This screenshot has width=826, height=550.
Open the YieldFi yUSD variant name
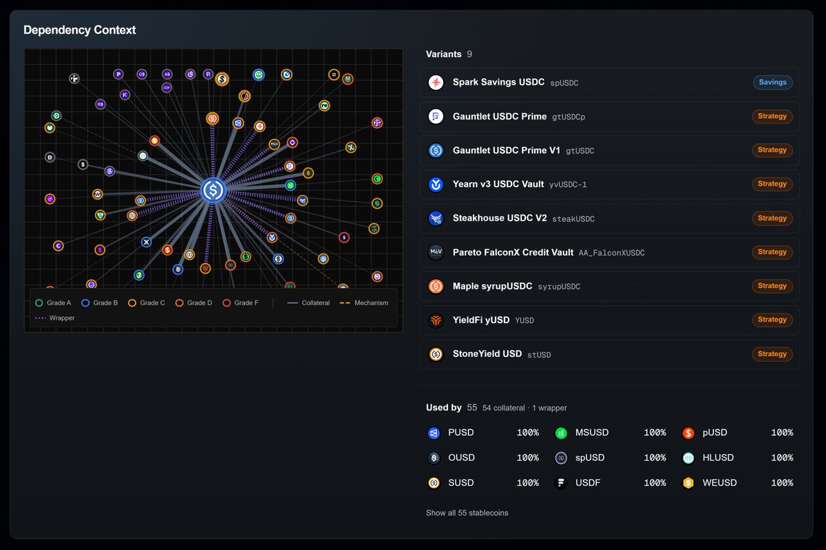pyautogui.click(x=481, y=320)
